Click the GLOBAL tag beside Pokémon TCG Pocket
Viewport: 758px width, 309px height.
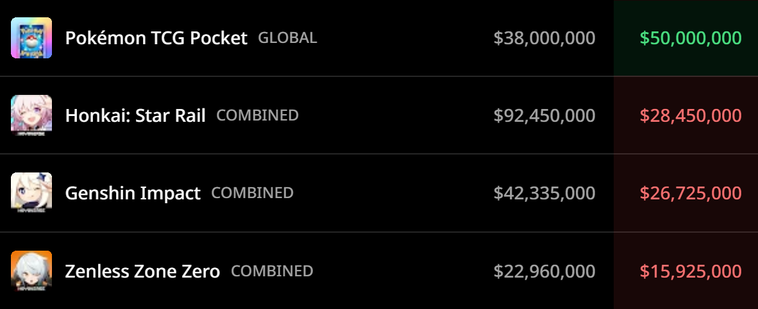coord(288,38)
